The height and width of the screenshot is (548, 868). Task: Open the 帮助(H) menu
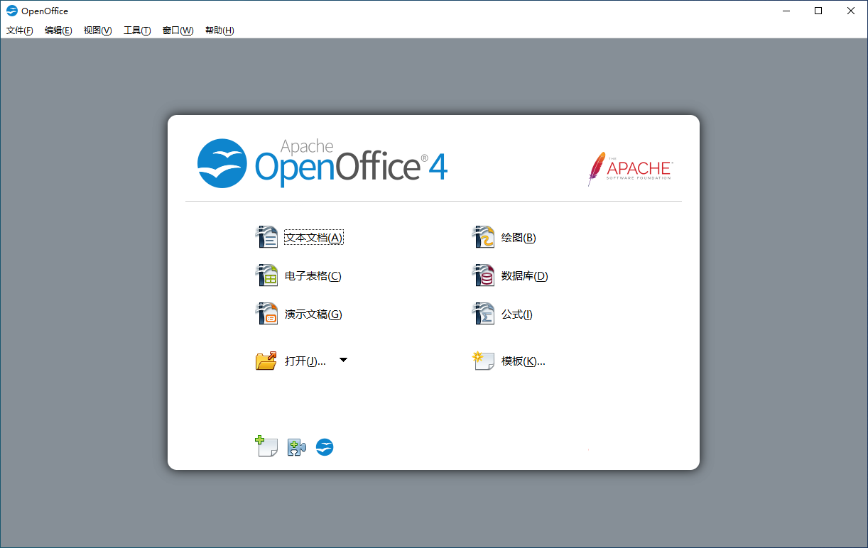point(219,31)
